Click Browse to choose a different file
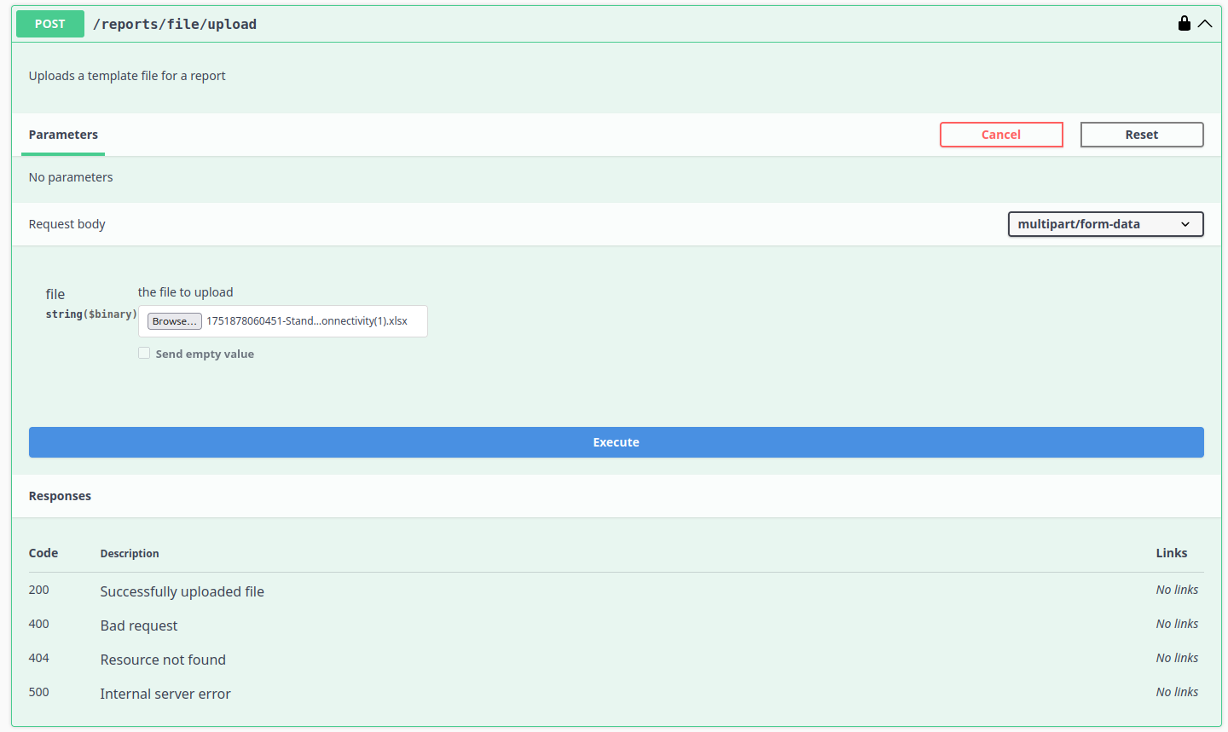 click(x=174, y=321)
